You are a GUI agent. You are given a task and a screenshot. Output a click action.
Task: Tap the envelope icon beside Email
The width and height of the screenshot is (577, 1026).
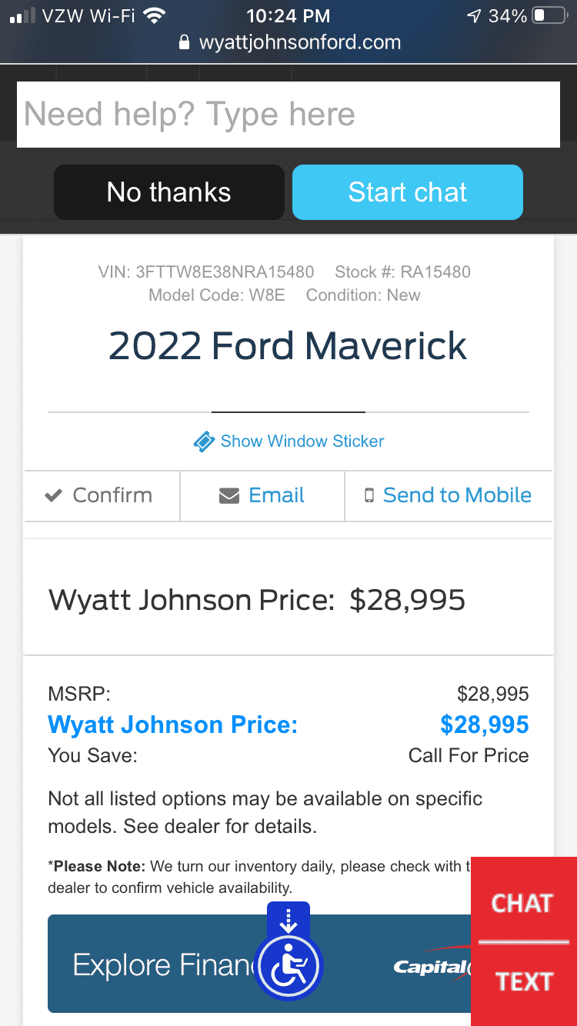(x=229, y=496)
